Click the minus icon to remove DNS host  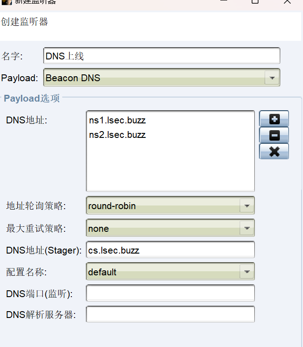pyautogui.click(x=274, y=135)
